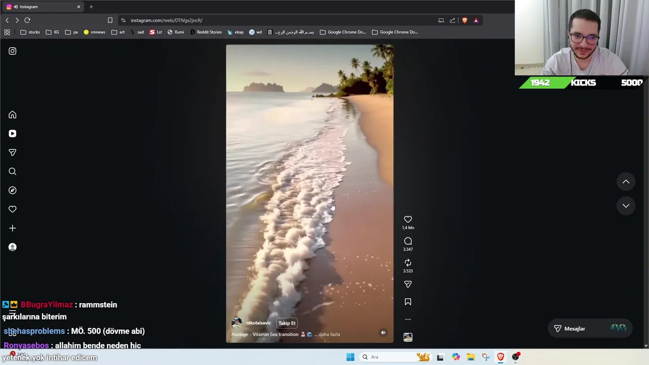Open Brave Shields lion icon
Viewport: 649px width, 365px height.
(x=464, y=20)
